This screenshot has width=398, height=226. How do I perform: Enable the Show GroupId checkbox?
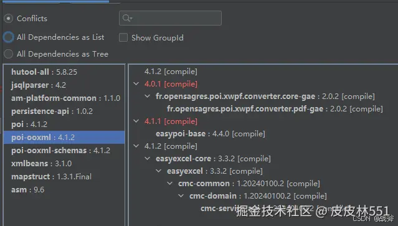coord(123,37)
